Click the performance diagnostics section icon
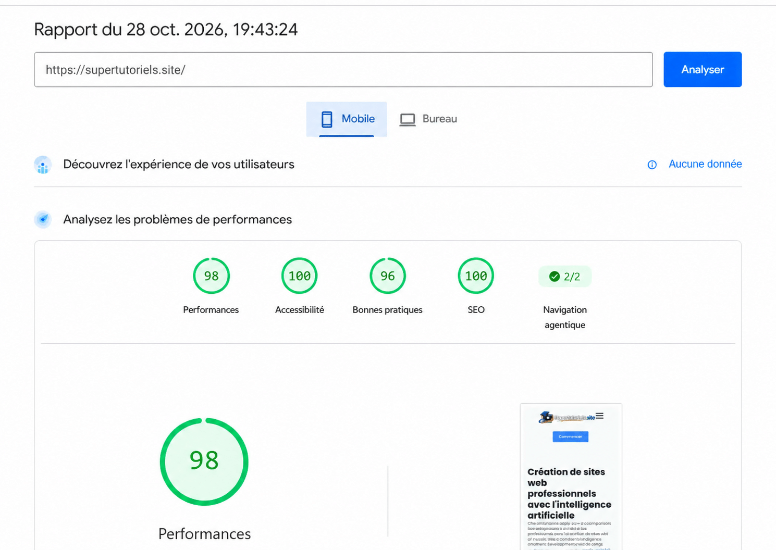776x550 pixels. click(43, 219)
